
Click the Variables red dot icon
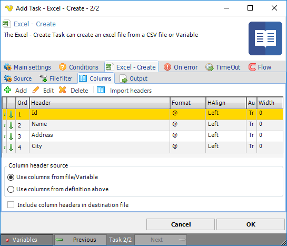(7, 240)
